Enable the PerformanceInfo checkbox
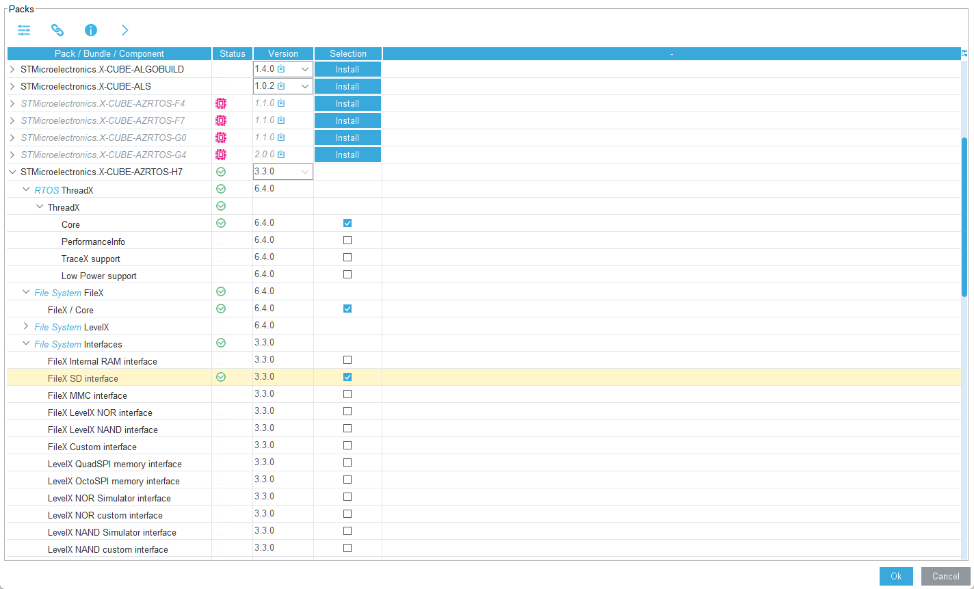The image size is (974, 589). (x=347, y=240)
